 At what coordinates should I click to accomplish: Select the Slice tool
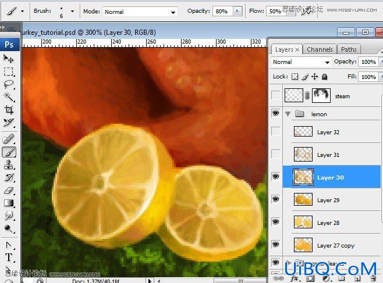point(9,123)
